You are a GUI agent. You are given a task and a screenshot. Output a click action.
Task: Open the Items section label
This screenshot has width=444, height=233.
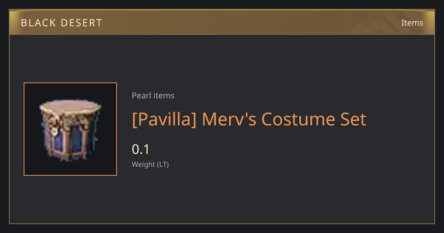[x=412, y=23]
